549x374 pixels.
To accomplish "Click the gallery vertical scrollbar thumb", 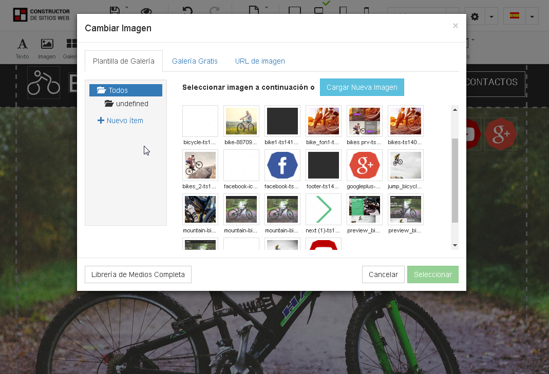I will pos(455,181).
